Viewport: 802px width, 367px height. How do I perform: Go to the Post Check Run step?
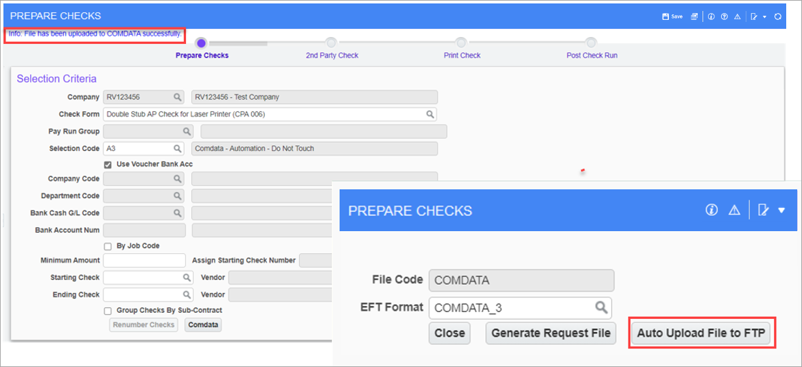point(592,55)
